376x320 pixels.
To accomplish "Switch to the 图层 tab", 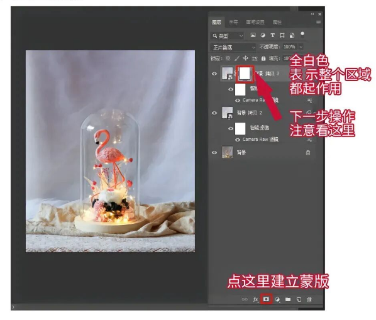I will point(217,22).
